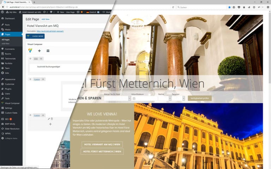The width and height of the screenshot is (271, 169).
Task: Open Visual Composer in sidebar
Action: tap(11, 103)
